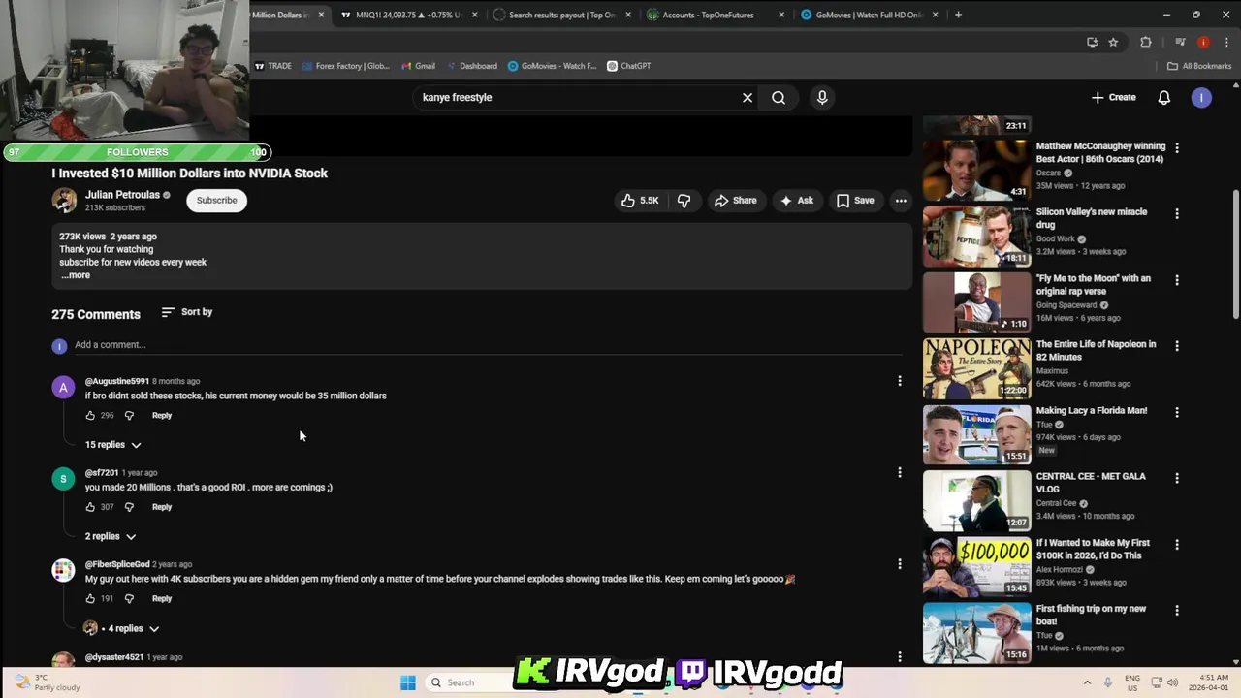
Task: Dislike the NVIDIA video
Action: (x=684, y=201)
